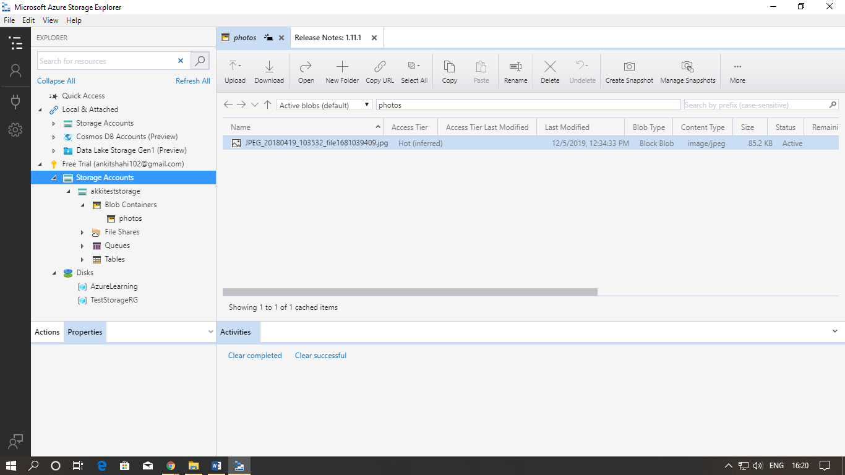845x475 pixels.
Task: Click prefix search magnifier icon
Action: tap(833, 105)
